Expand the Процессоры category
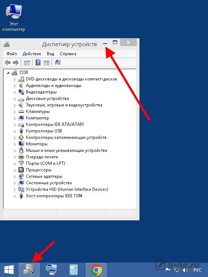This screenshot has height=277, width=208. click(x=15, y=170)
